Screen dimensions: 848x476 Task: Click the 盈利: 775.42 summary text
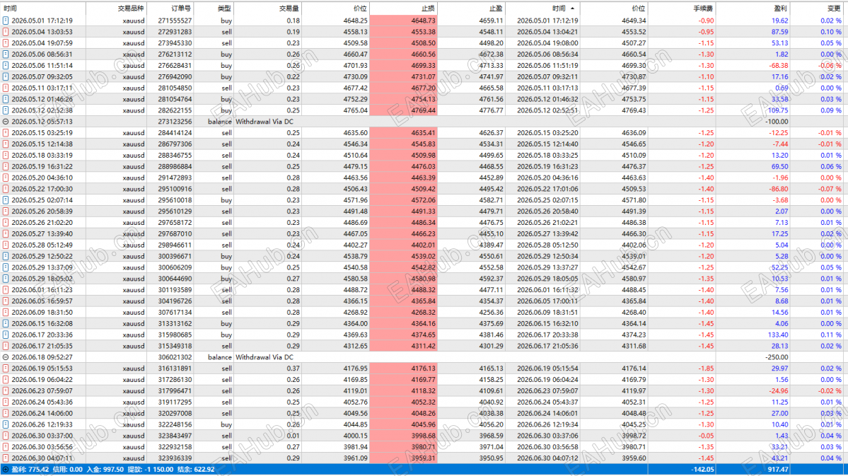click(30, 470)
